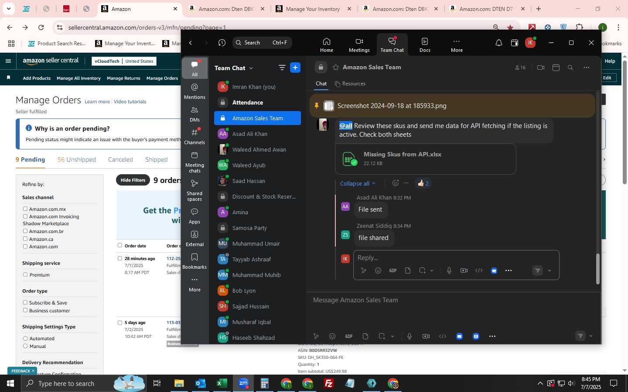628x392 pixels.
Task: Open Asad Ali Khan chat
Action: tap(257, 134)
